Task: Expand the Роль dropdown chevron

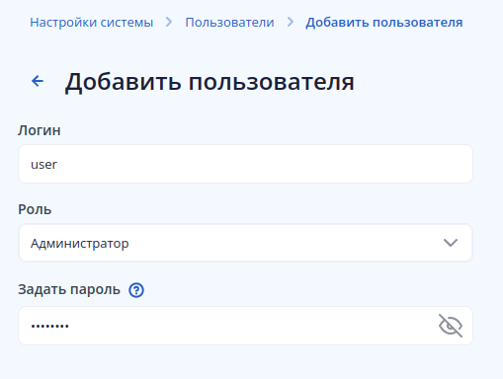Action: point(451,243)
